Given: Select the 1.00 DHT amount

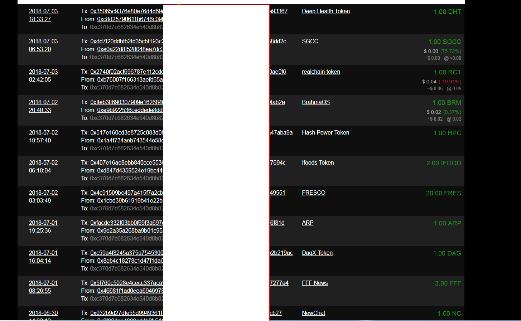Looking at the screenshot, I should coord(447,12).
